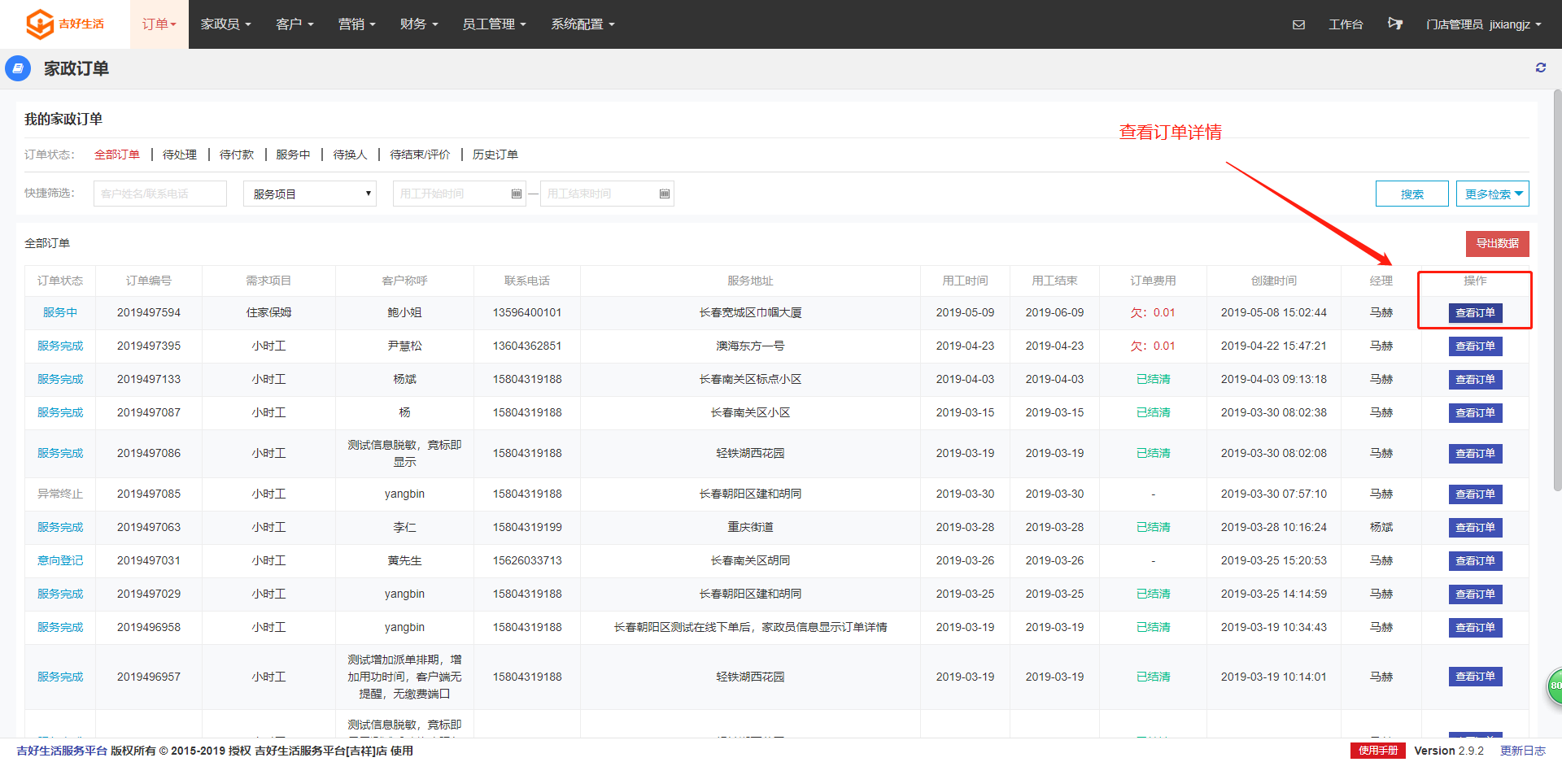Click 查看订单 for order 2019497395
This screenshot has height=762, width=1562.
point(1475,346)
